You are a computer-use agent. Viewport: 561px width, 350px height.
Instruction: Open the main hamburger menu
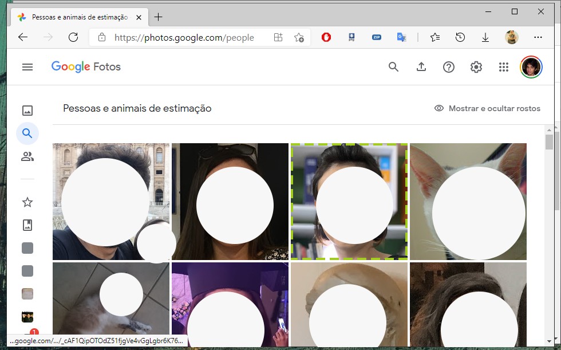click(27, 67)
